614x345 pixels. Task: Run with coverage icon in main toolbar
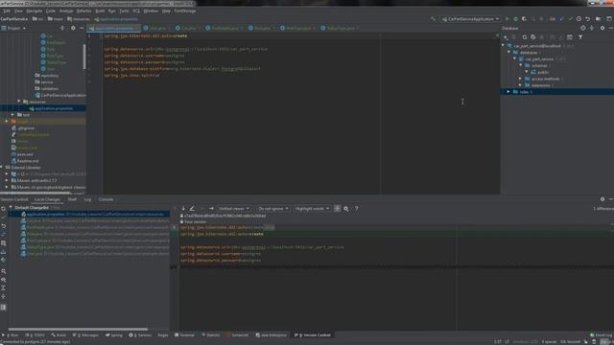[x=524, y=19]
